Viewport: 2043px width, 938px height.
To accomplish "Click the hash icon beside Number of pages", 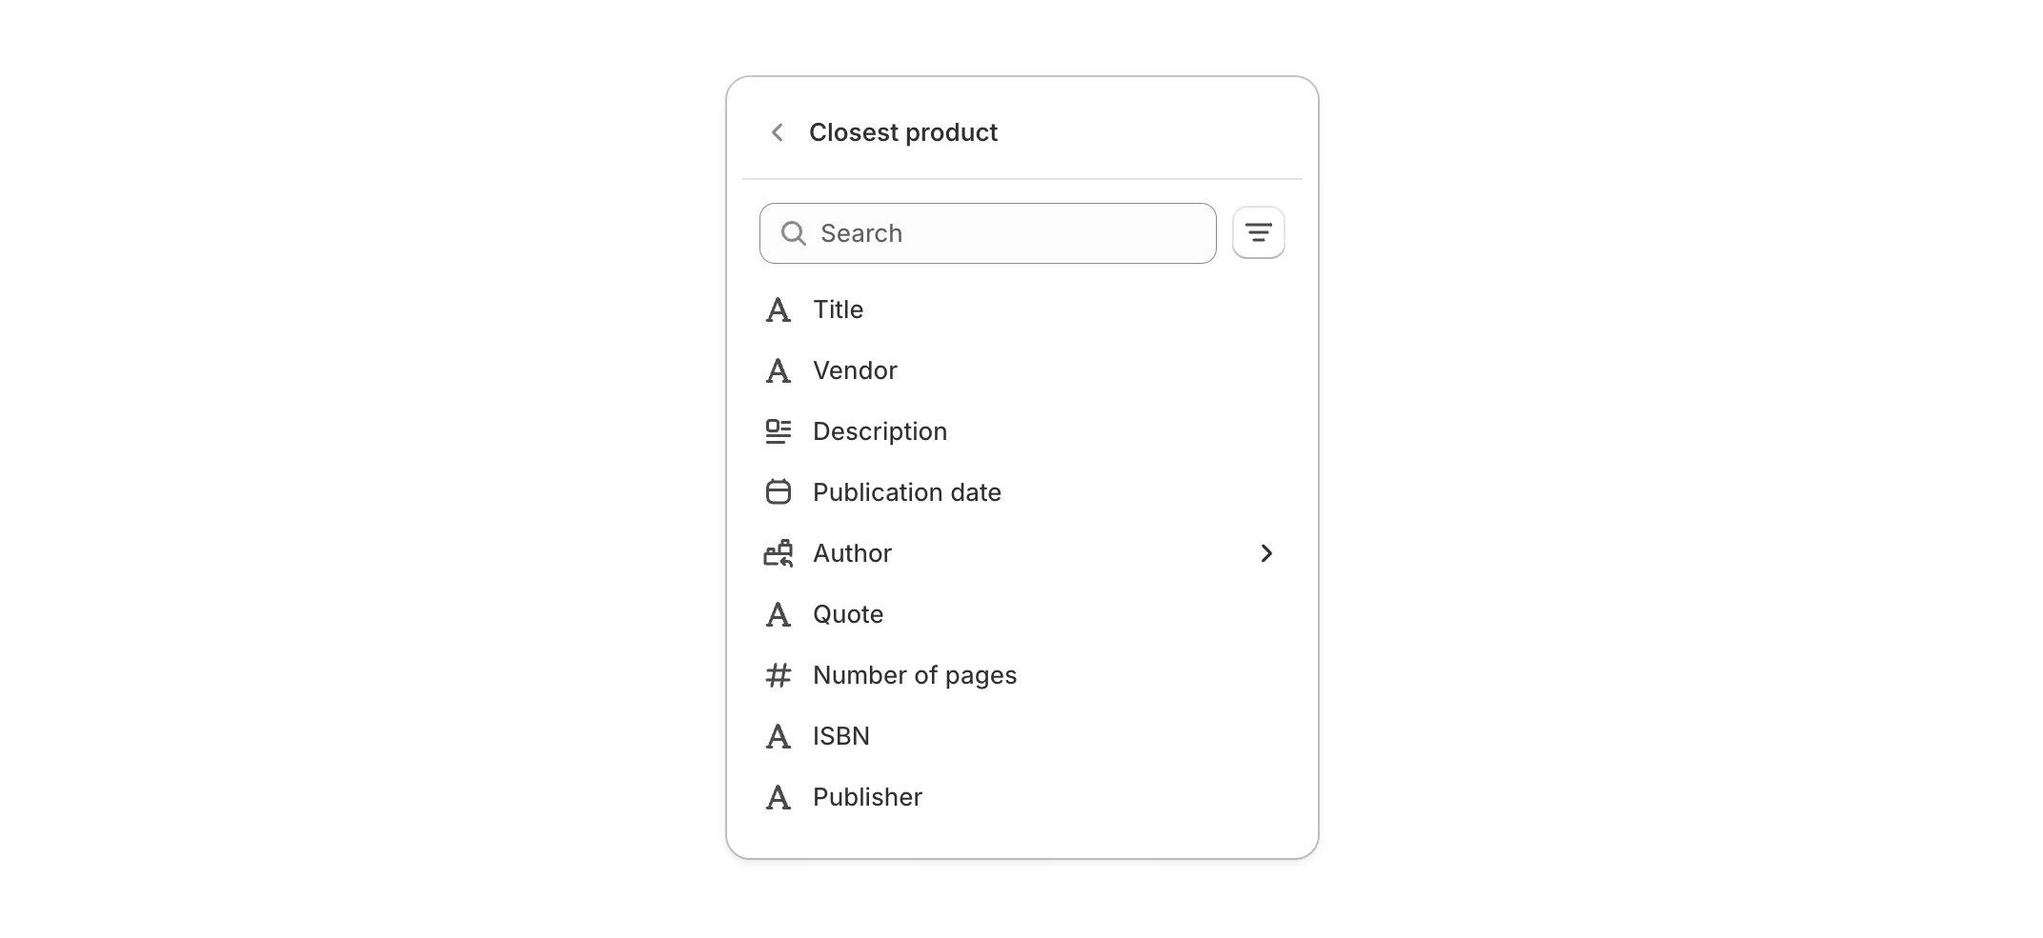I will [779, 675].
